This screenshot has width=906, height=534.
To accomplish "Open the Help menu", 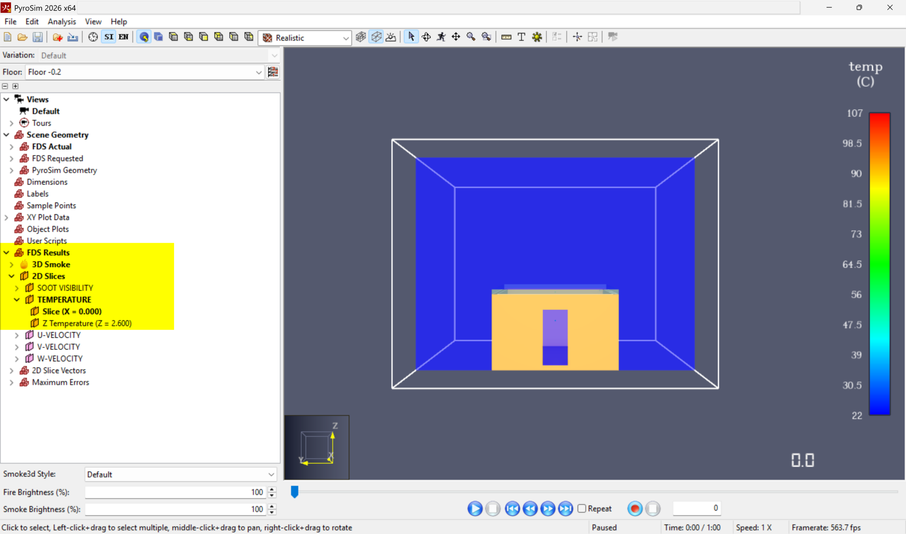I will click(119, 22).
